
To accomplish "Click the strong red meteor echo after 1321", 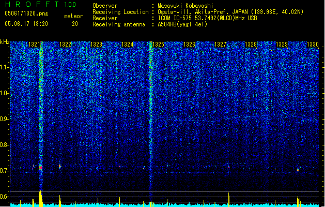I will click(x=41, y=168).
